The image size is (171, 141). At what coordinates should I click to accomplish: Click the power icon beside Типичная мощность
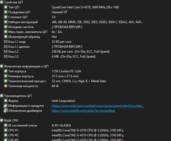click(6, 86)
